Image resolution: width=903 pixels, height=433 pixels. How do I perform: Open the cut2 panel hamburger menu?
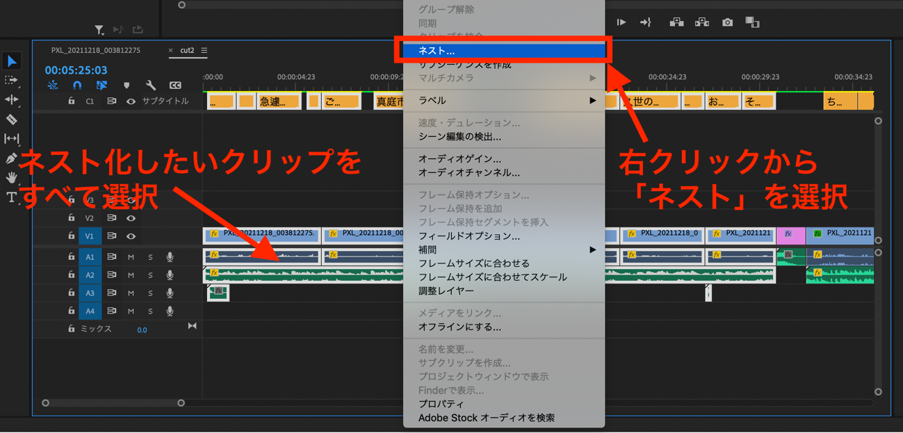[x=205, y=50]
